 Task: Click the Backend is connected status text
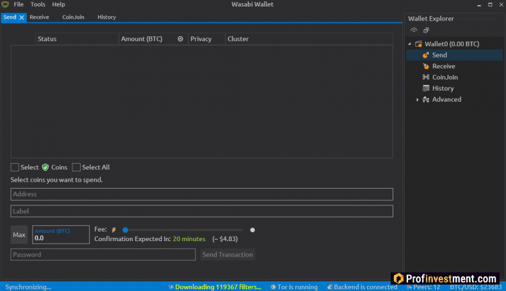coord(365,287)
